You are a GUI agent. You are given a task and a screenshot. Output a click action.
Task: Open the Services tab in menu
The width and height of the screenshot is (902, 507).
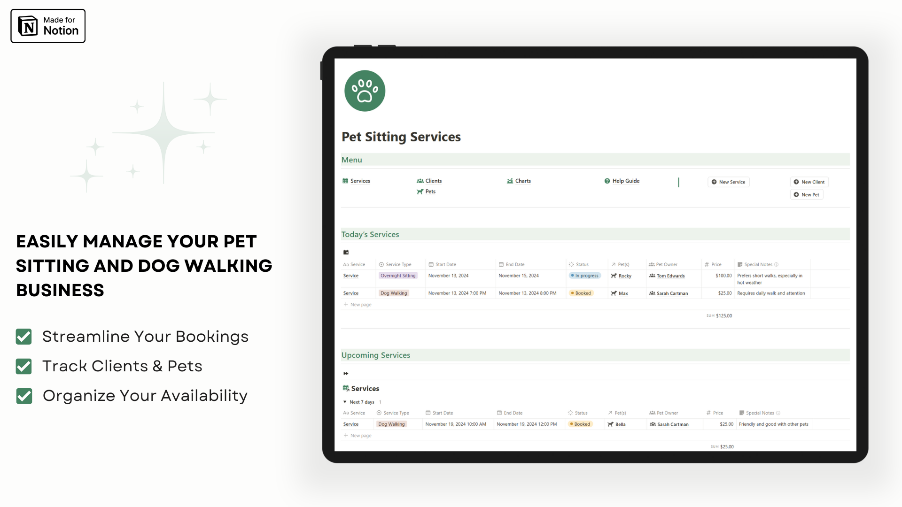tap(360, 181)
